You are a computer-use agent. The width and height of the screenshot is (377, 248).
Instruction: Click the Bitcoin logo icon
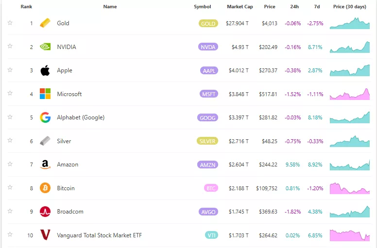[x=45, y=188]
